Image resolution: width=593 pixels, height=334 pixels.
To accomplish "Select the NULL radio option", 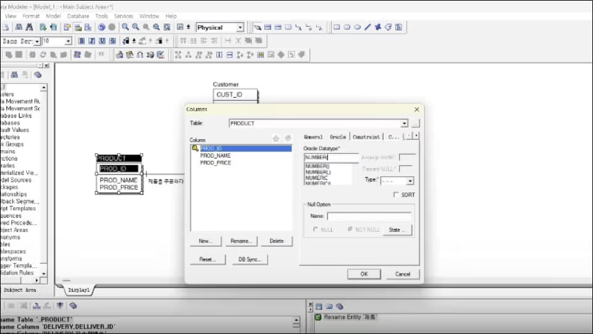I will coord(316,229).
